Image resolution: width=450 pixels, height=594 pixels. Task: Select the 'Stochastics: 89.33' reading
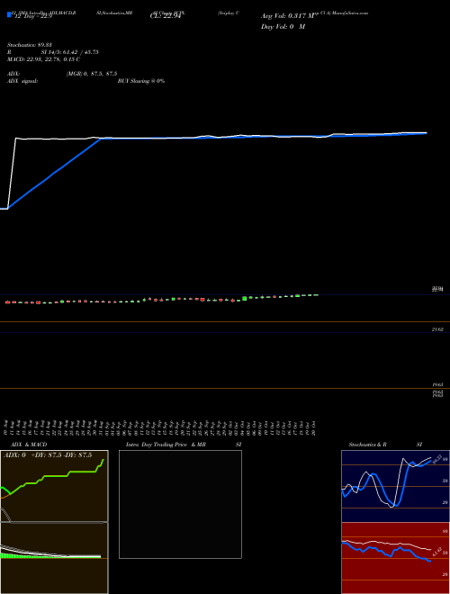30,45
